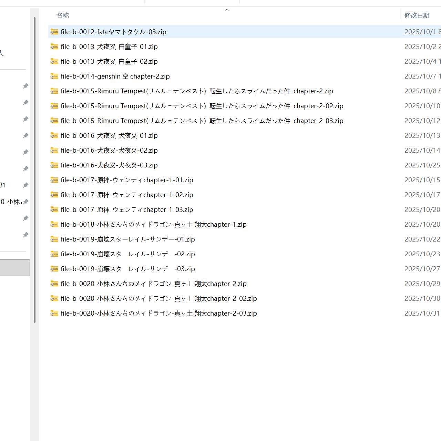Image resolution: width=441 pixels, height=441 pixels.
Task: Select file-b-0019-崩壊スターレイル-サンデー-03.zip filename
Action: pyautogui.click(x=128, y=269)
